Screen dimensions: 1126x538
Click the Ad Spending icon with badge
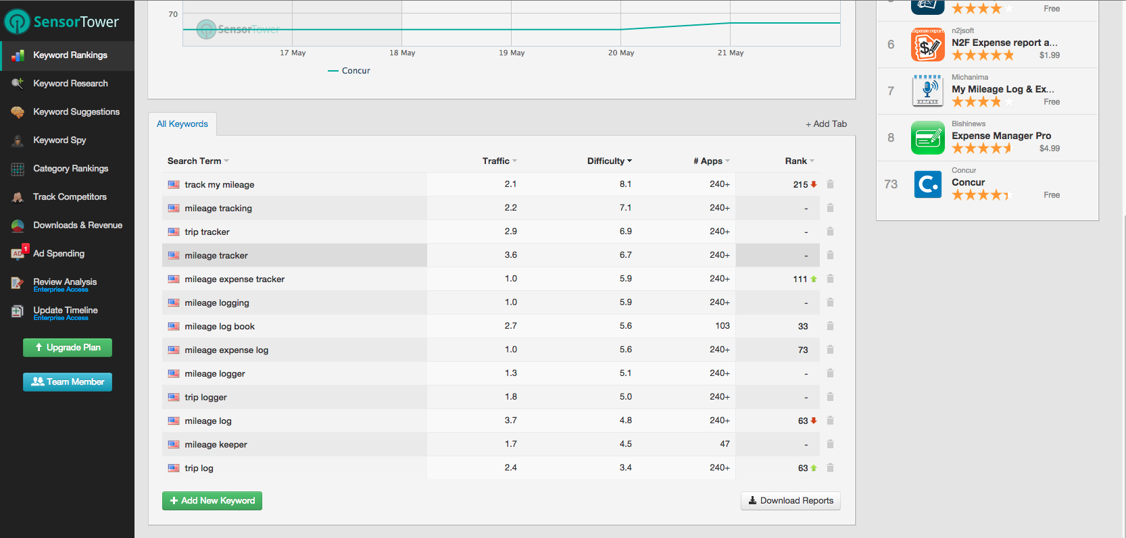pos(18,253)
